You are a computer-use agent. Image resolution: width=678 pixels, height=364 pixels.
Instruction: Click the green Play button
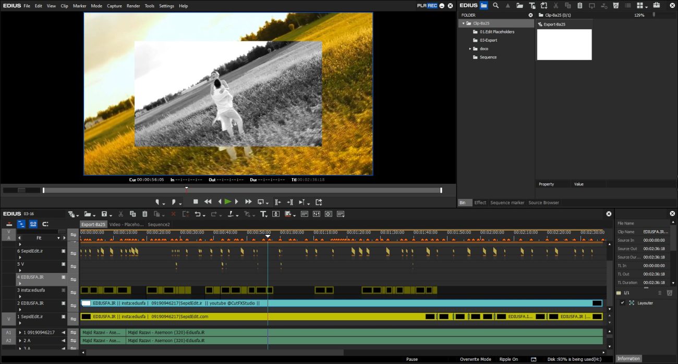(x=228, y=202)
